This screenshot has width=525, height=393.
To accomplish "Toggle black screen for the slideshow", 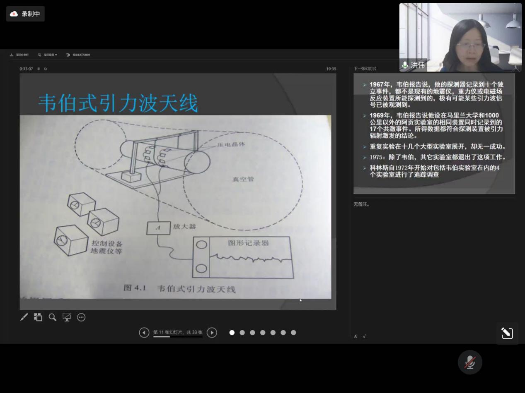I will [x=67, y=317].
